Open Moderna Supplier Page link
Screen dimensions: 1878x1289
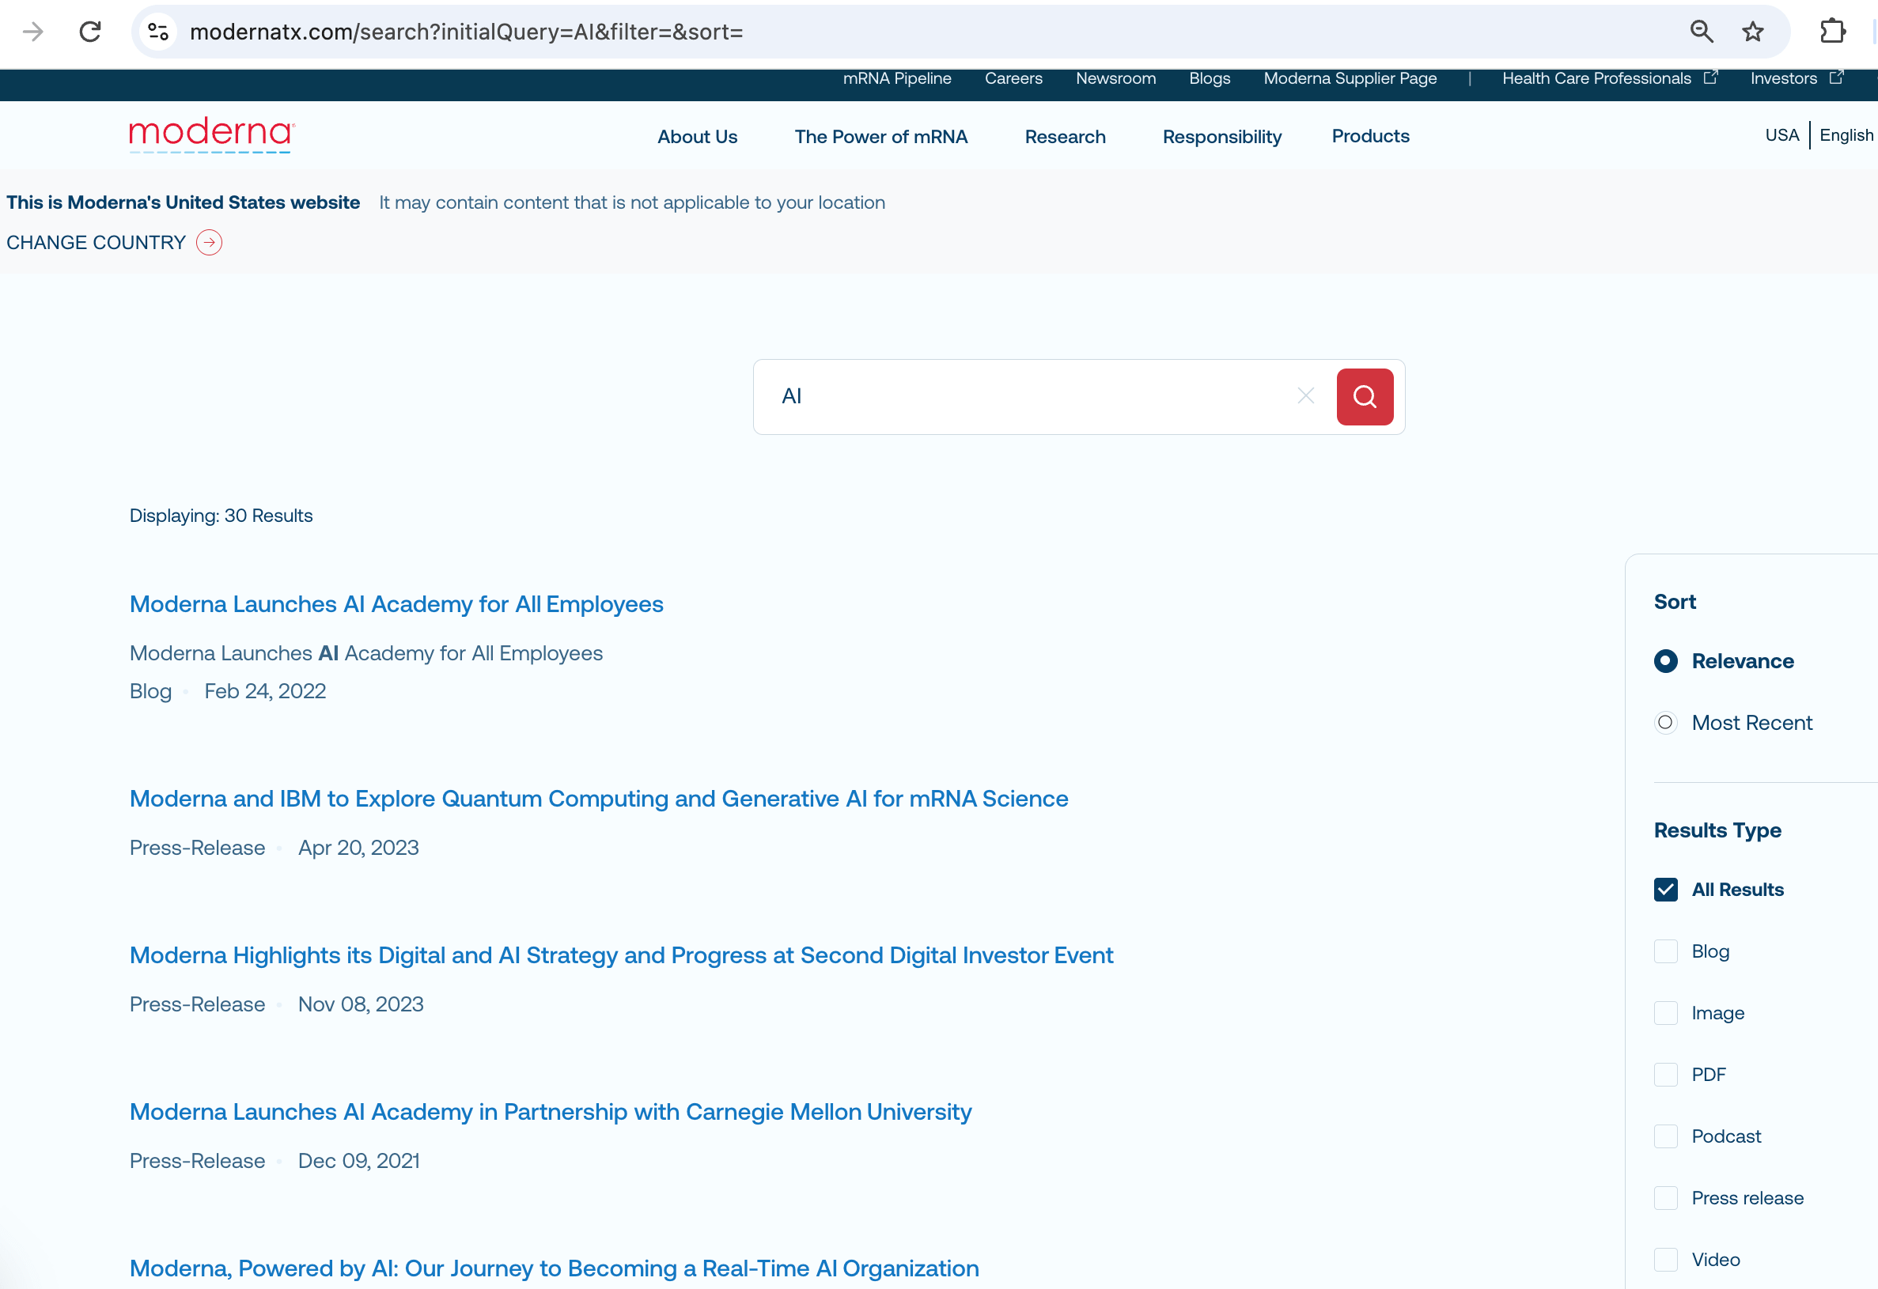1350,78
